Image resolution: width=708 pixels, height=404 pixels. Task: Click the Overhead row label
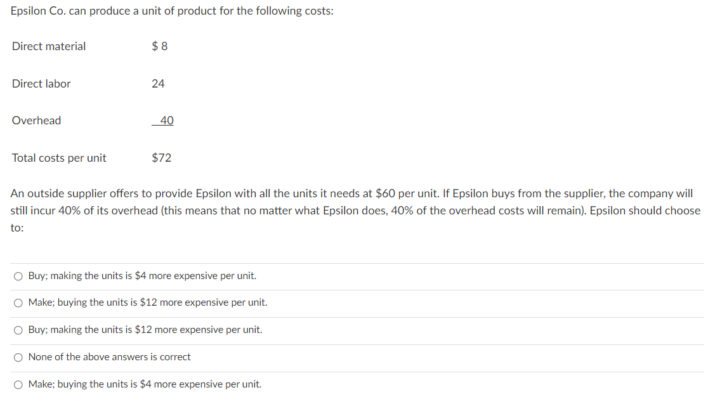(x=36, y=121)
